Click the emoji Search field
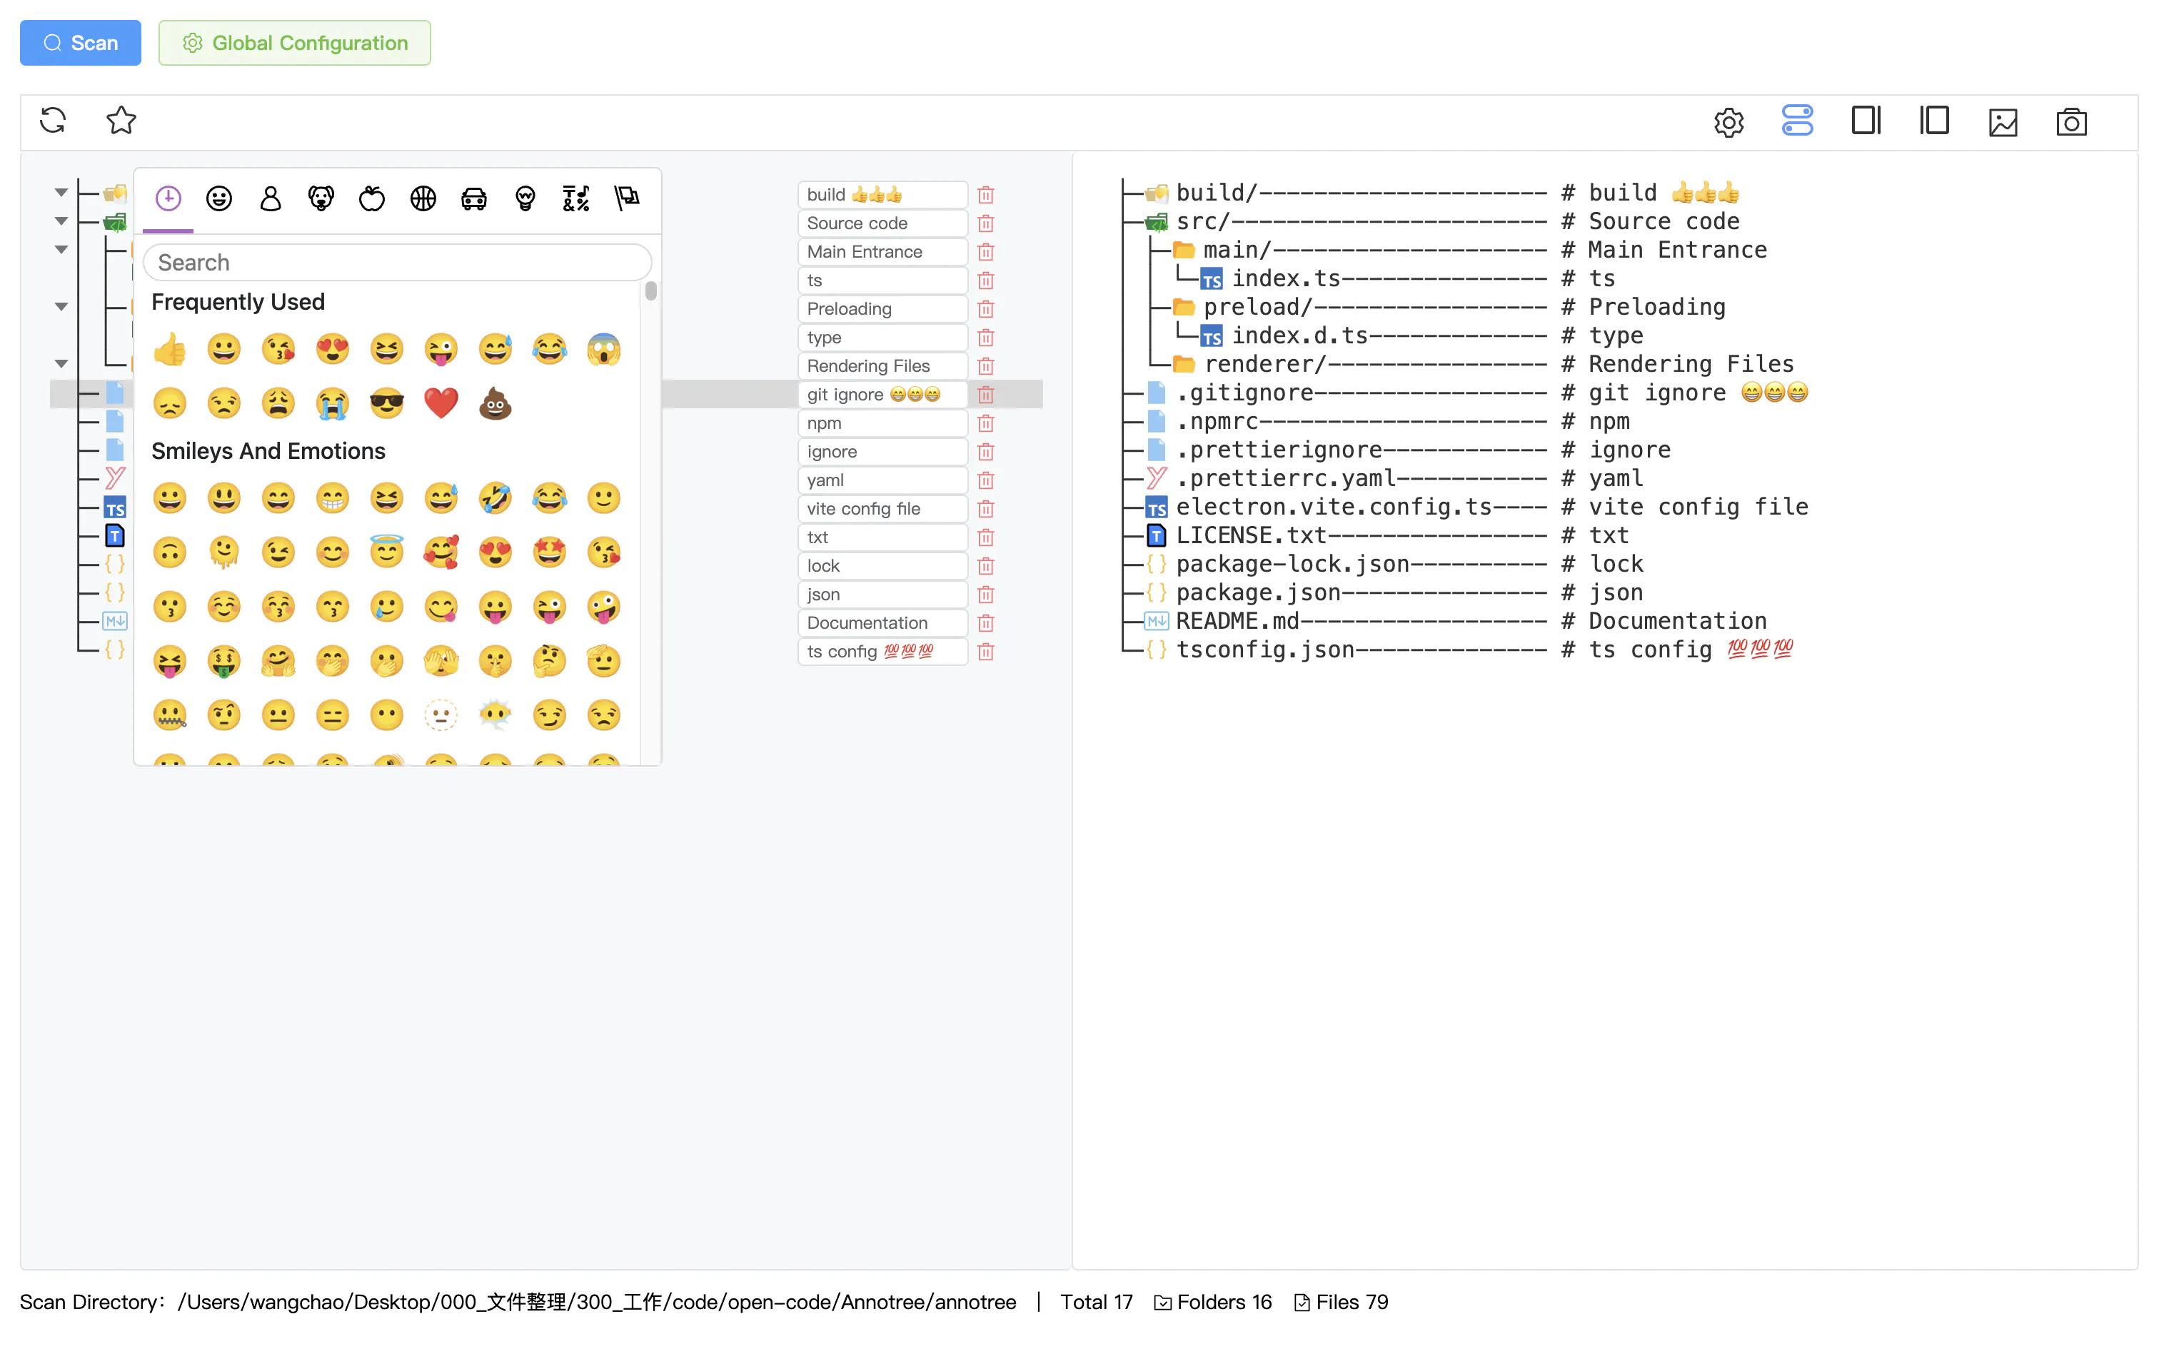The height and width of the screenshot is (1349, 2159). [x=397, y=263]
